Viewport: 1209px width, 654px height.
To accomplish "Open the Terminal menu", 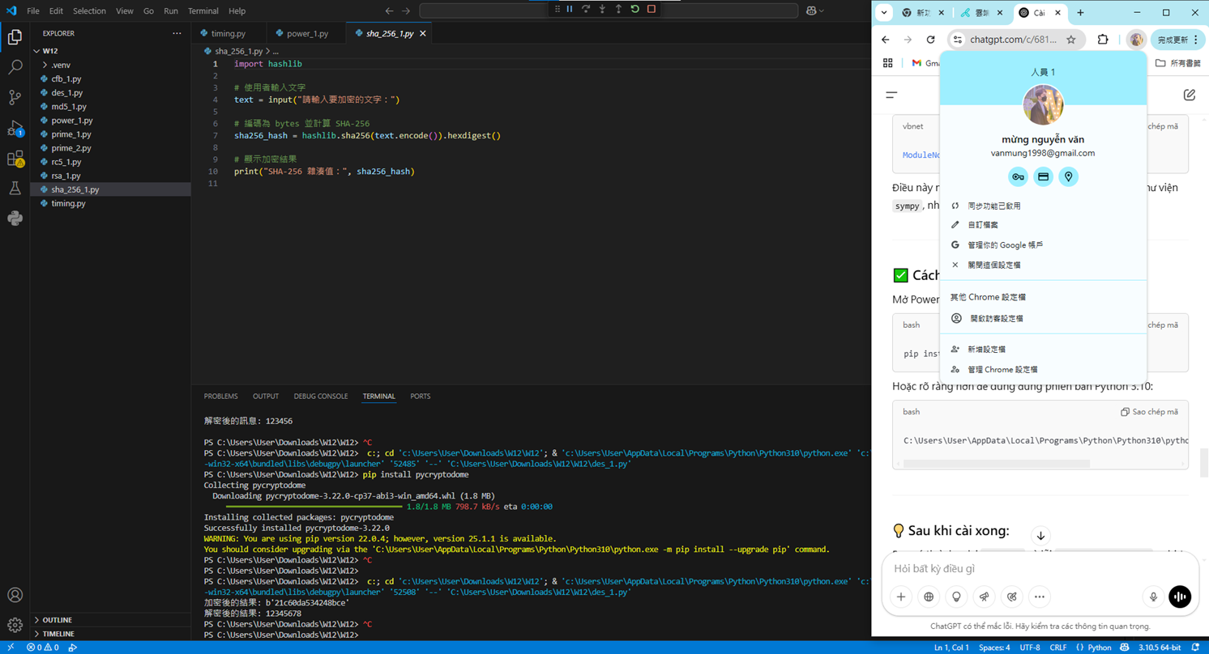I will pos(203,11).
